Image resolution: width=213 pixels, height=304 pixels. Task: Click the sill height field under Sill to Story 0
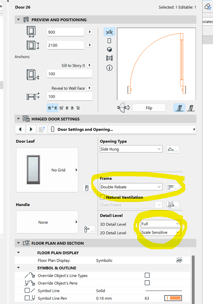point(70,74)
